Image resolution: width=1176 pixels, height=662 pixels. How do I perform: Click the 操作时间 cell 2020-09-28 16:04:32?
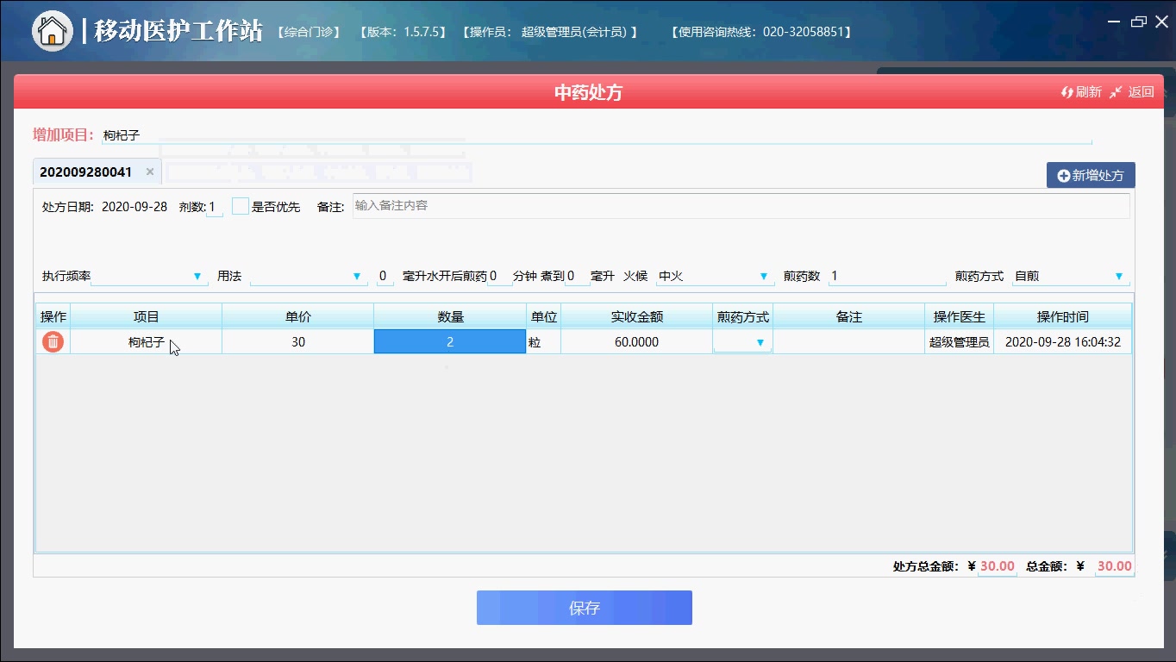pos(1062,342)
